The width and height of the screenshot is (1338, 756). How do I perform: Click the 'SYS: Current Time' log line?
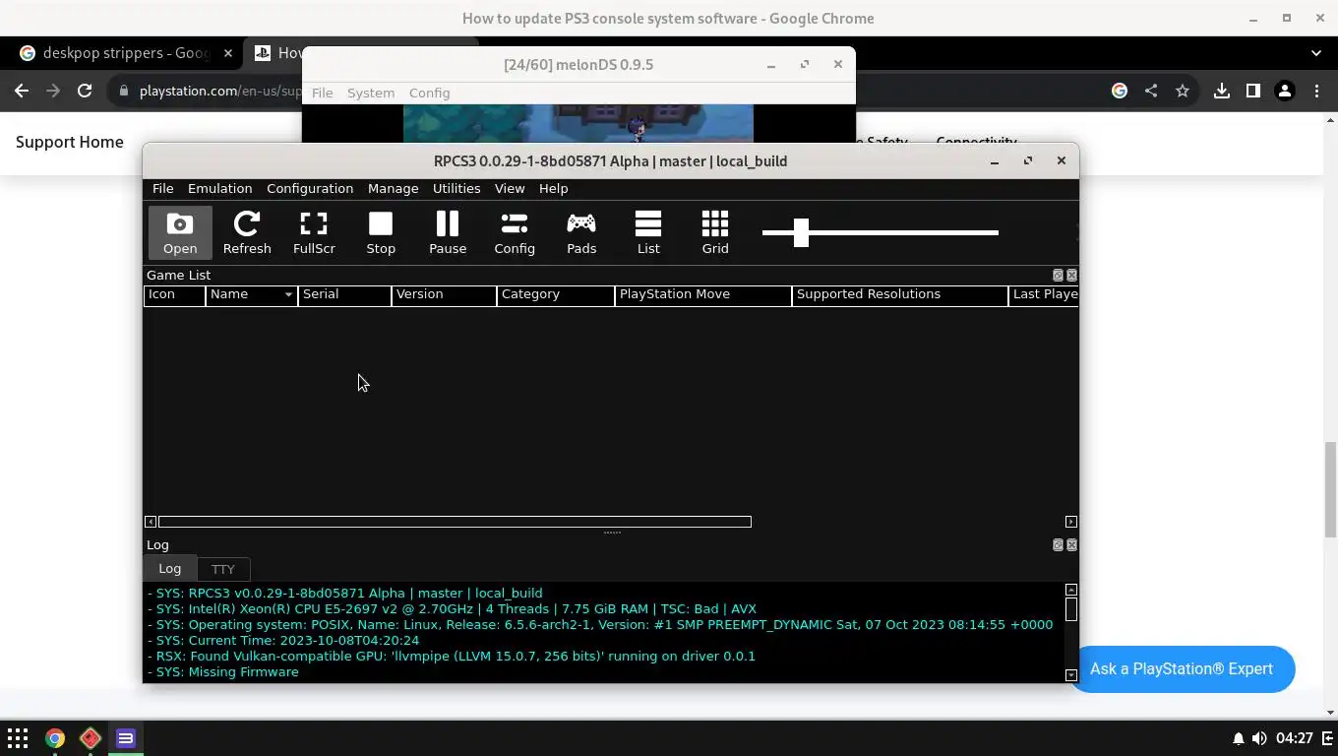(x=283, y=641)
